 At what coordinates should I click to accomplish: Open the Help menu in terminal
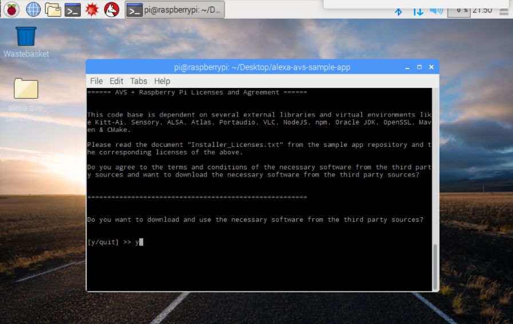(x=162, y=81)
